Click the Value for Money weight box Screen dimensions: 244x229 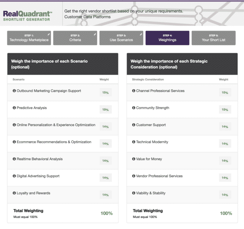coord(225,161)
